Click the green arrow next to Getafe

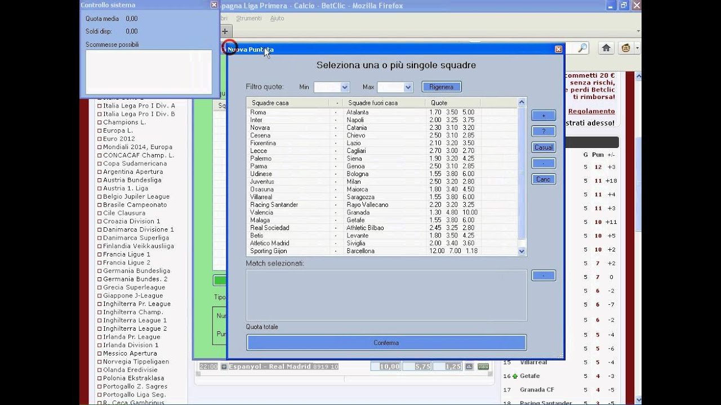coord(515,376)
